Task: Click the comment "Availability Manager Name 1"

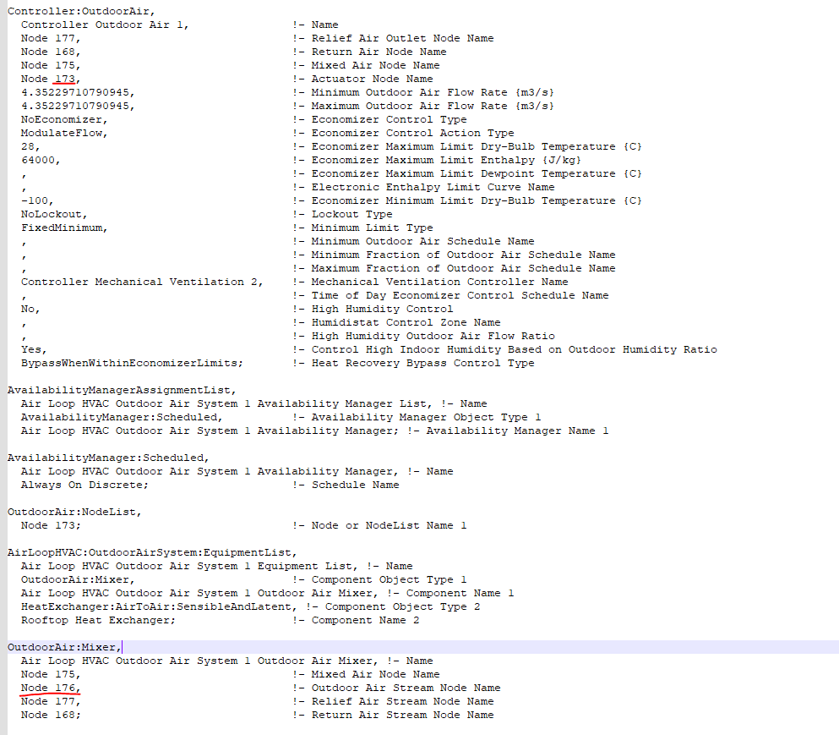Action: pyautogui.click(x=517, y=431)
